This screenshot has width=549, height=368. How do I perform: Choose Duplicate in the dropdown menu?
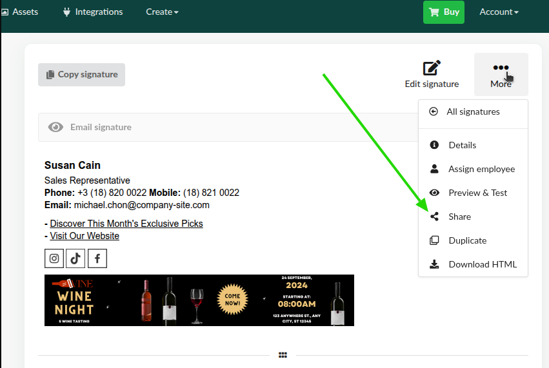(467, 240)
